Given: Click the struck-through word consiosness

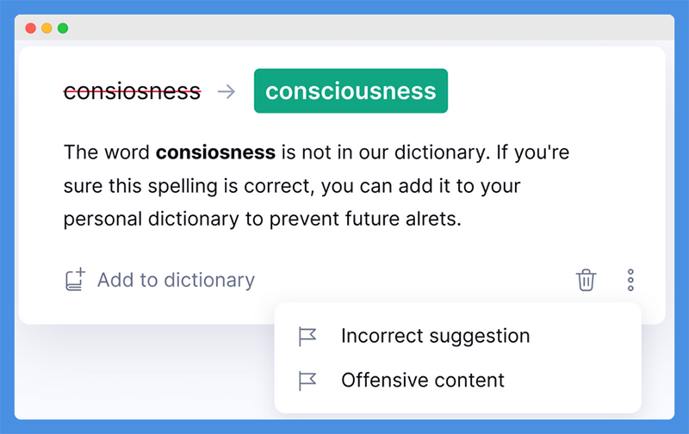Looking at the screenshot, I should [x=133, y=91].
